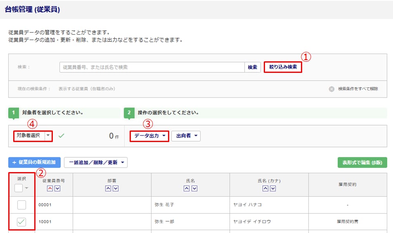Click the clear-all search conditions X icon

331,89
